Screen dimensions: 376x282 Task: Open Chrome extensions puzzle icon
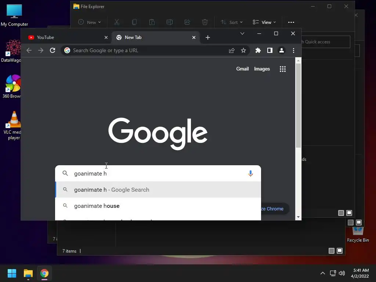(258, 50)
